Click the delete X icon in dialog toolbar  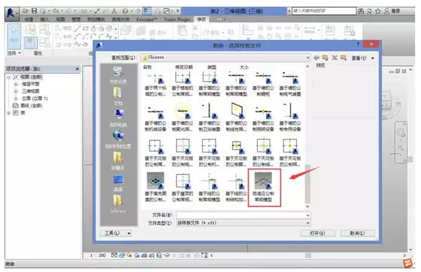pos(334,57)
